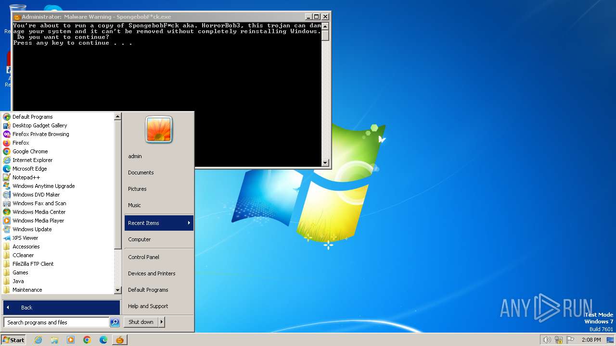Image resolution: width=616 pixels, height=346 pixels.
Task: Open Microsoft Edge from the taskbar
Action: click(103, 340)
